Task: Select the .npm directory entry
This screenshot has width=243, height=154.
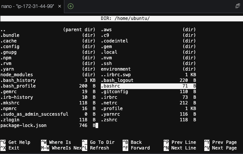Action: pos(48,58)
